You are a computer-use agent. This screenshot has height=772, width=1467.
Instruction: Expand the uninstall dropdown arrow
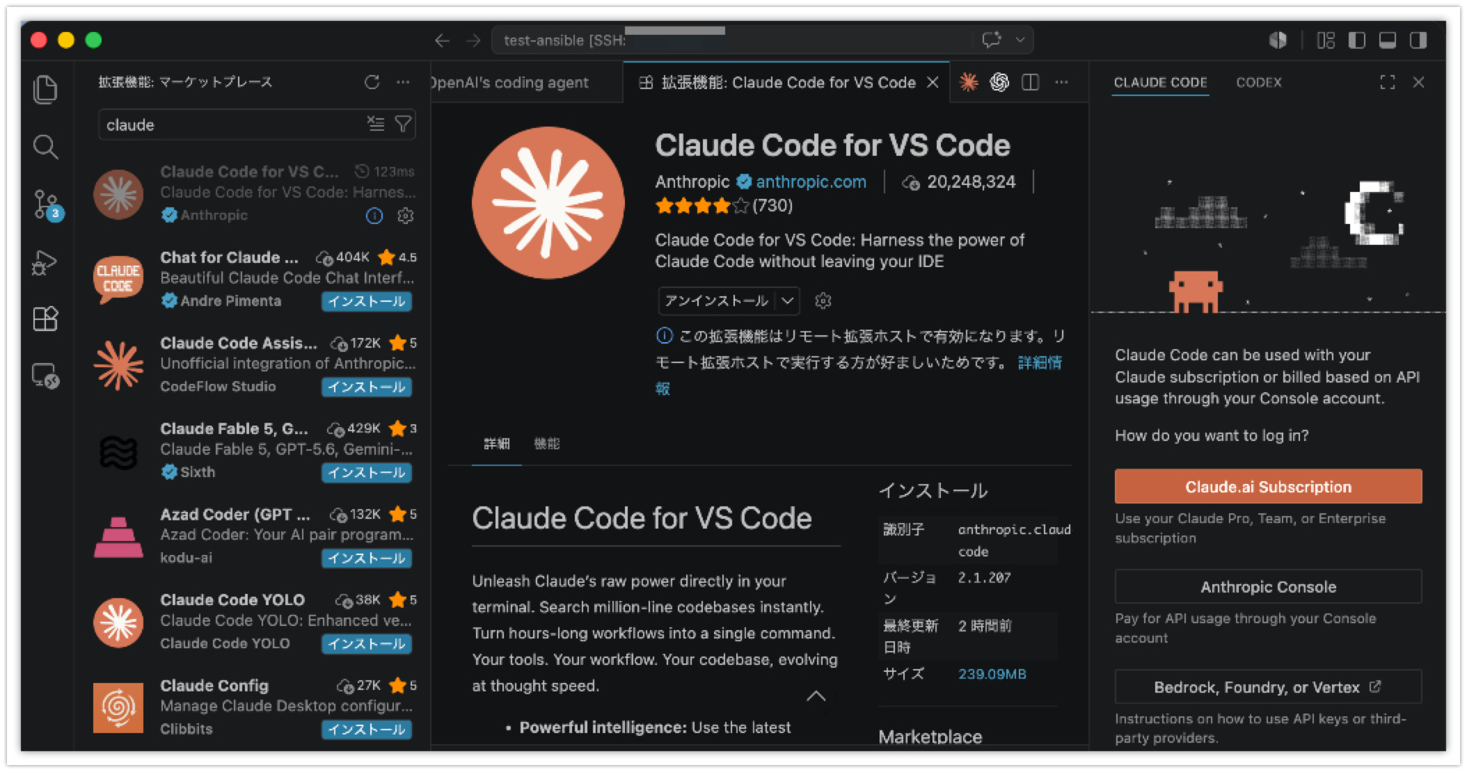pos(787,300)
